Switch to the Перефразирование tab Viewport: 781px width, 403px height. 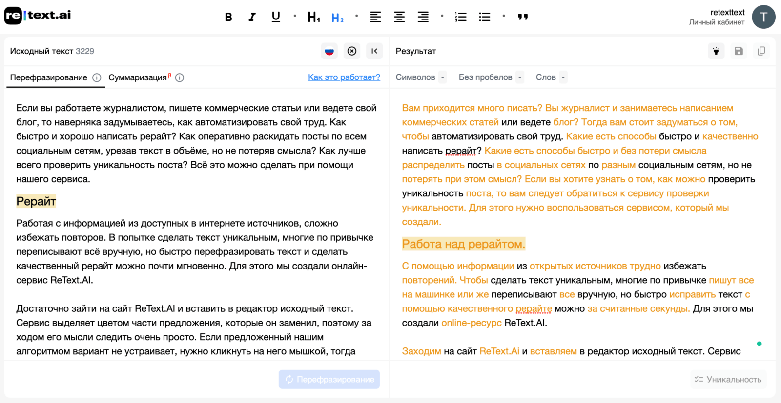coord(49,77)
